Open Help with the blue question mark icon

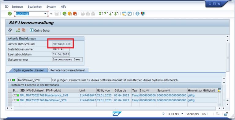137,14
